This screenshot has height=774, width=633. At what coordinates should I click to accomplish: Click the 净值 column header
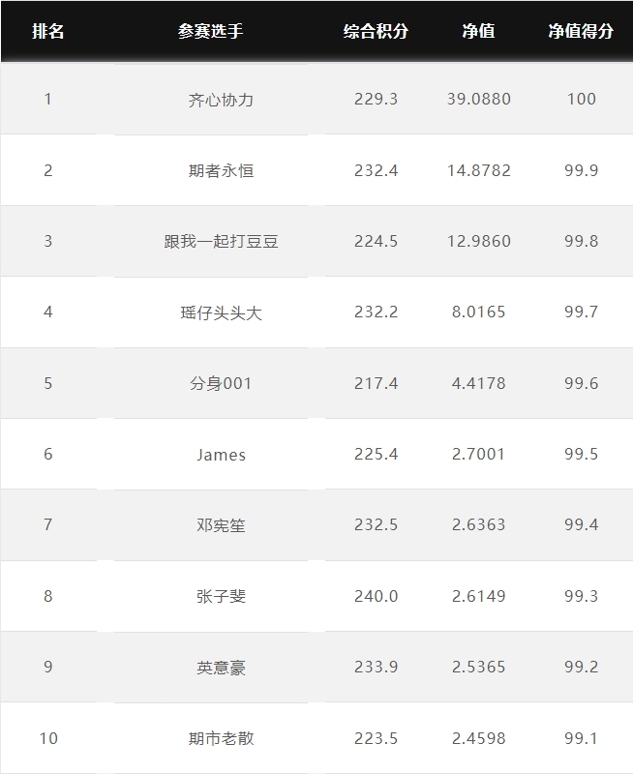coord(478,31)
